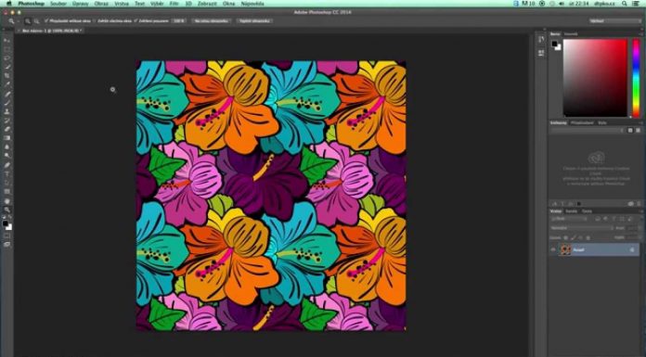Select the Blur tool
646x357 pixels.
coord(7,147)
